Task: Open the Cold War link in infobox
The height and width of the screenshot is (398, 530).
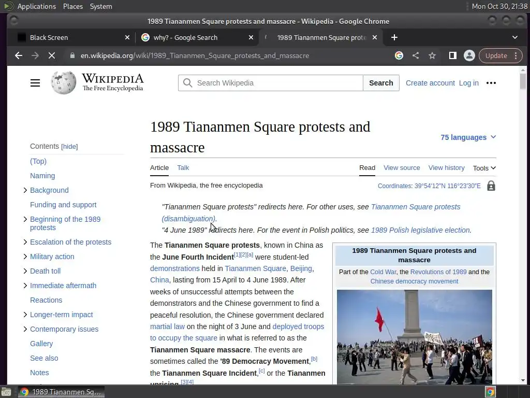Action: (x=383, y=272)
